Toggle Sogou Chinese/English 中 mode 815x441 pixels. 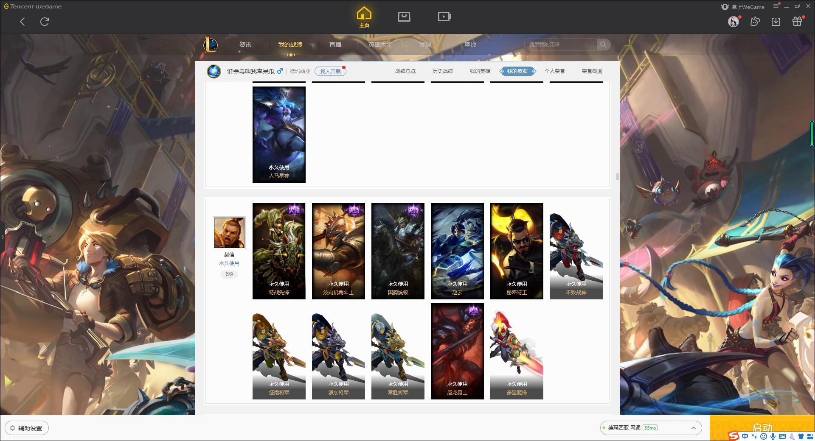tap(745, 436)
